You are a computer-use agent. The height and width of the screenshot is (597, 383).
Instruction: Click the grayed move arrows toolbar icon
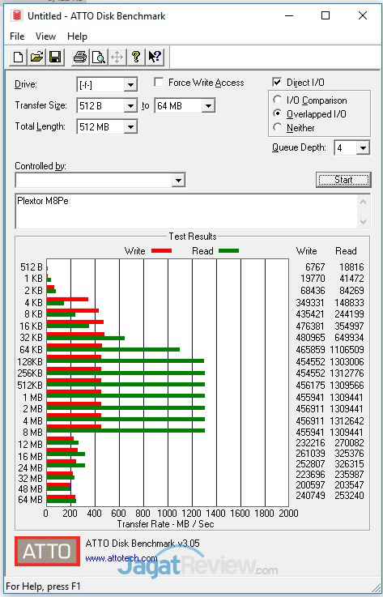[117, 58]
